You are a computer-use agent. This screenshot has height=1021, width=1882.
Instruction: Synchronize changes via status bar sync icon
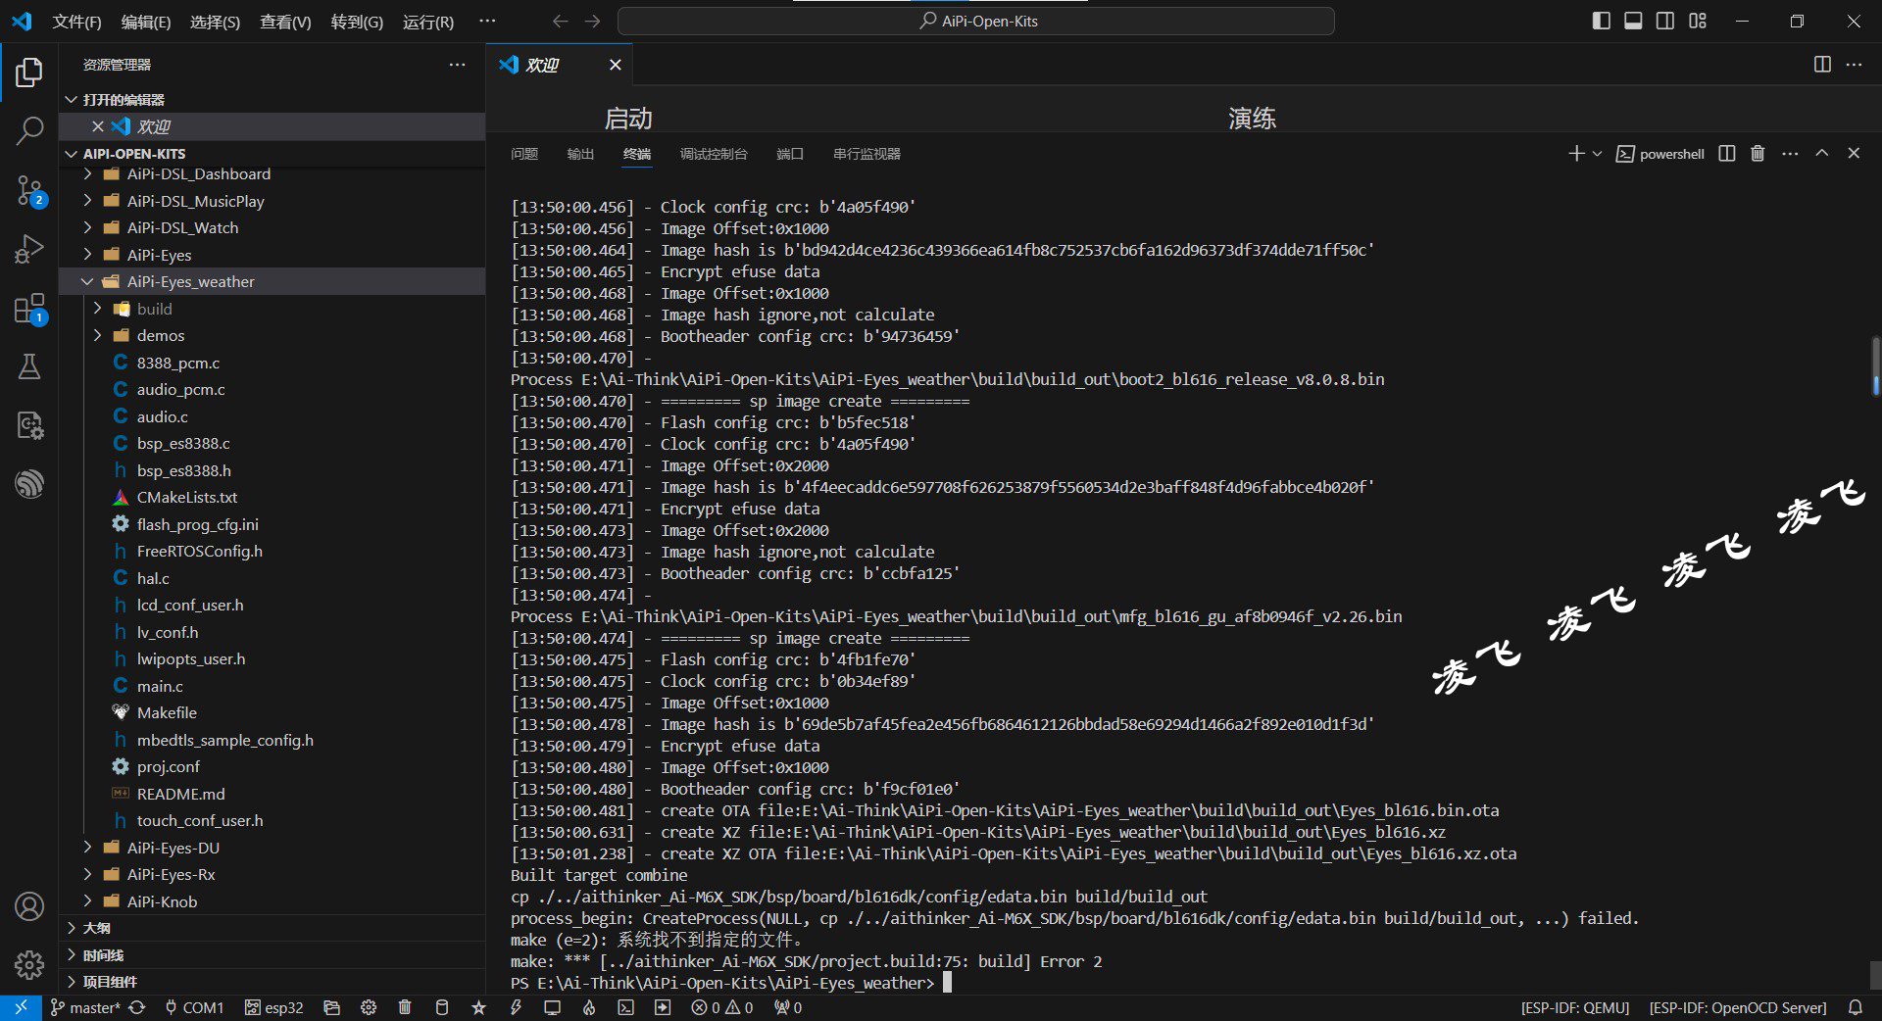pyautogui.click(x=137, y=1007)
